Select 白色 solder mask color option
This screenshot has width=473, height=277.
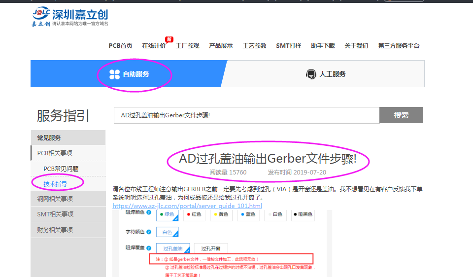[x=275, y=214]
